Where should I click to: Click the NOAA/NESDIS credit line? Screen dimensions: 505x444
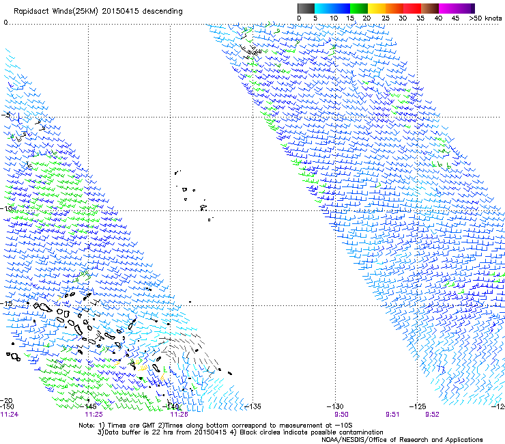tap(402, 440)
